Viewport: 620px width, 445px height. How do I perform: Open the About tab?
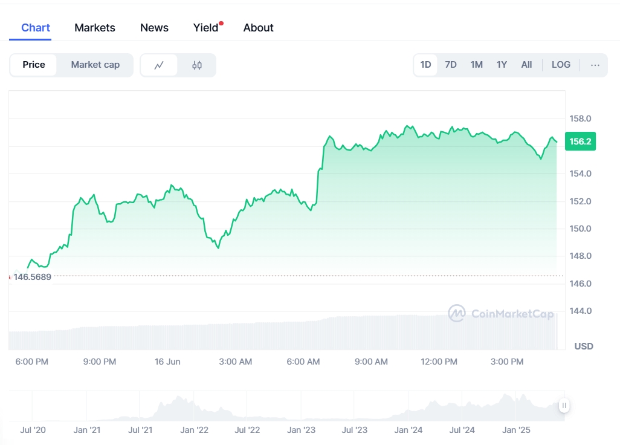point(258,28)
